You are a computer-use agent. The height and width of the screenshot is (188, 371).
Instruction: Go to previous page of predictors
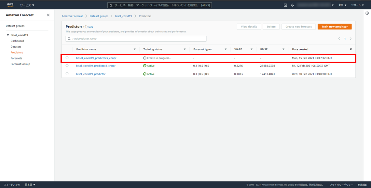click(x=339, y=39)
